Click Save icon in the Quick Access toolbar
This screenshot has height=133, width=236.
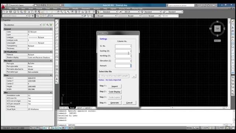[x=43, y=5]
